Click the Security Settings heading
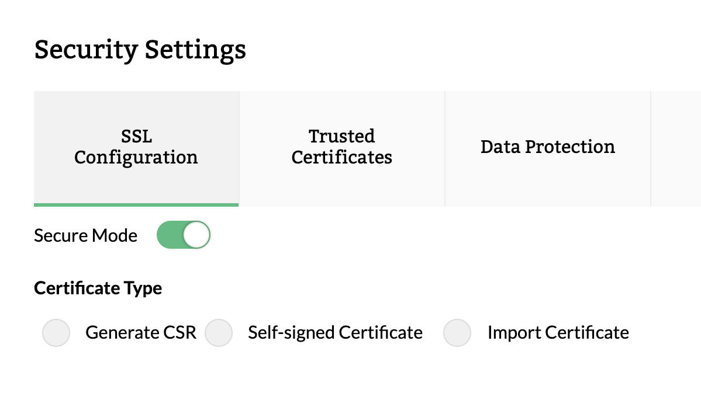This screenshot has height=407, width=701. point(140,50)
